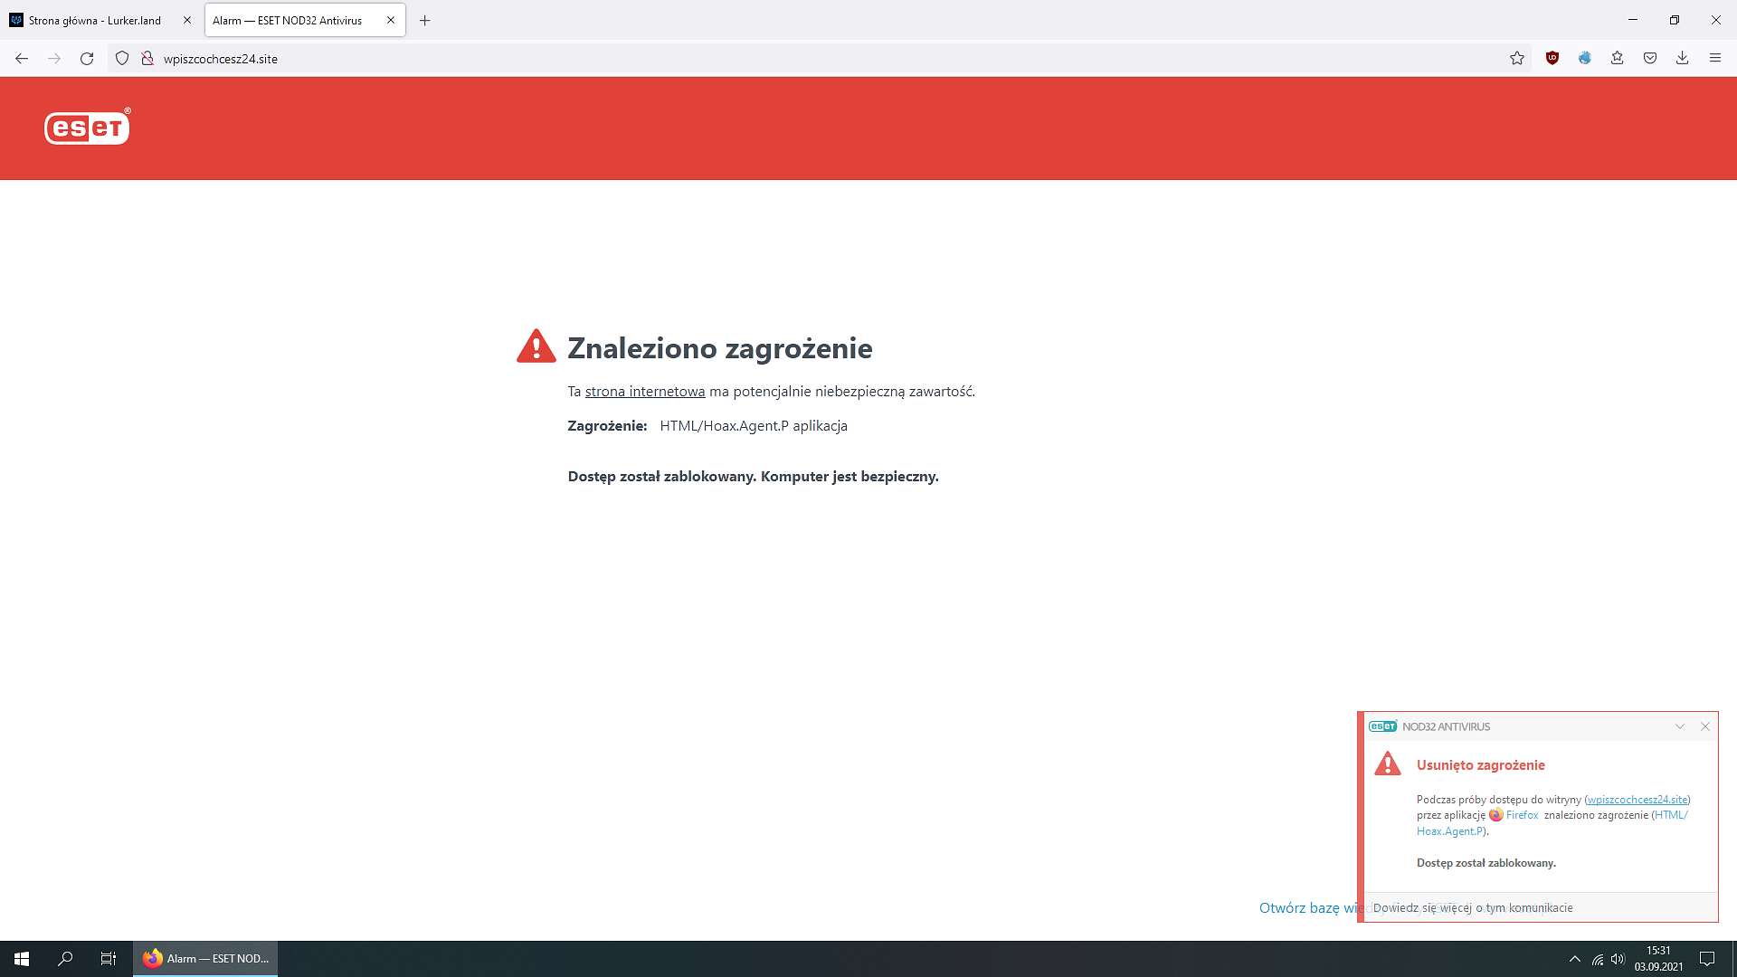Show hidden system tray icons
The height and width of the screenshot is (977, 1737).
click(x=1575, y=959)
